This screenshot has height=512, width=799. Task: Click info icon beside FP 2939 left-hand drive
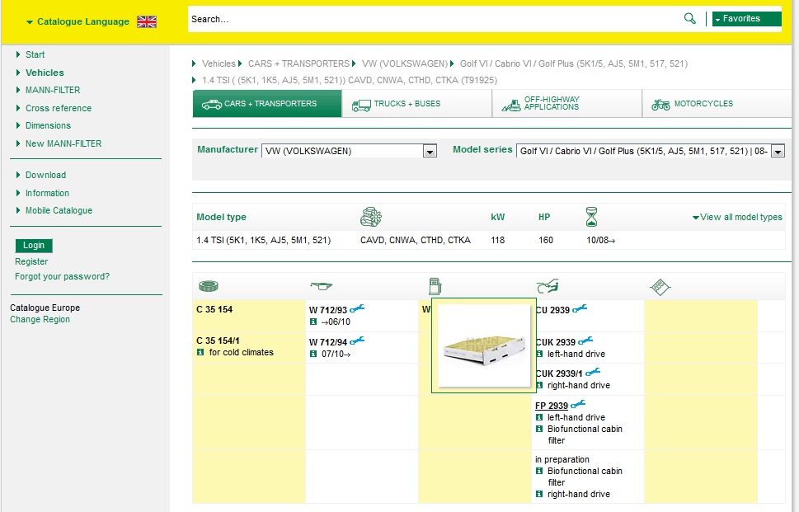coord(539,417)
